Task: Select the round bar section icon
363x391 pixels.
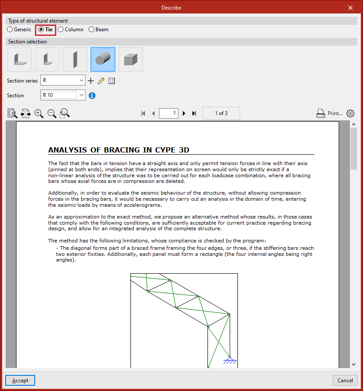Action: [103, 60]
